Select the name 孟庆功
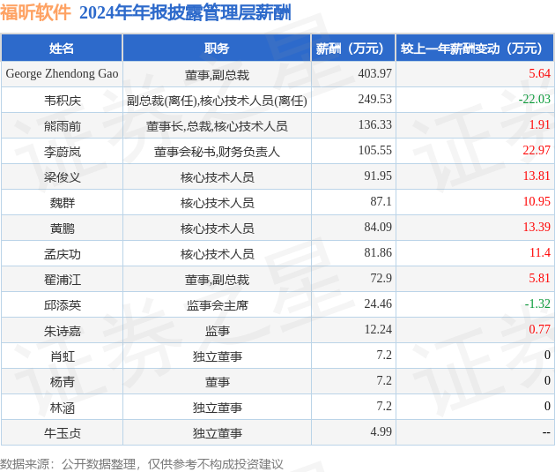 click(63, 254)
